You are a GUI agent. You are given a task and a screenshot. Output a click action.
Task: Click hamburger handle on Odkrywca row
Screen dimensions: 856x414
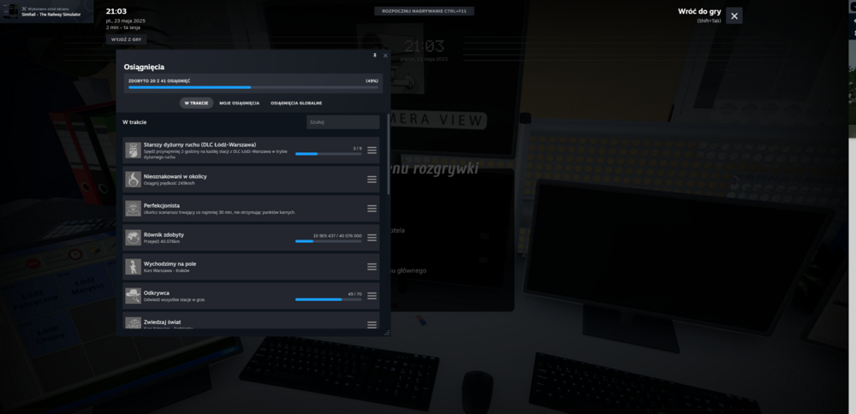(372, 296)
